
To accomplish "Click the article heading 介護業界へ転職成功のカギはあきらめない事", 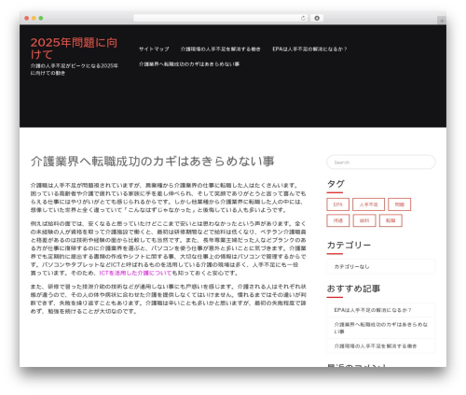I will point(153,162).
